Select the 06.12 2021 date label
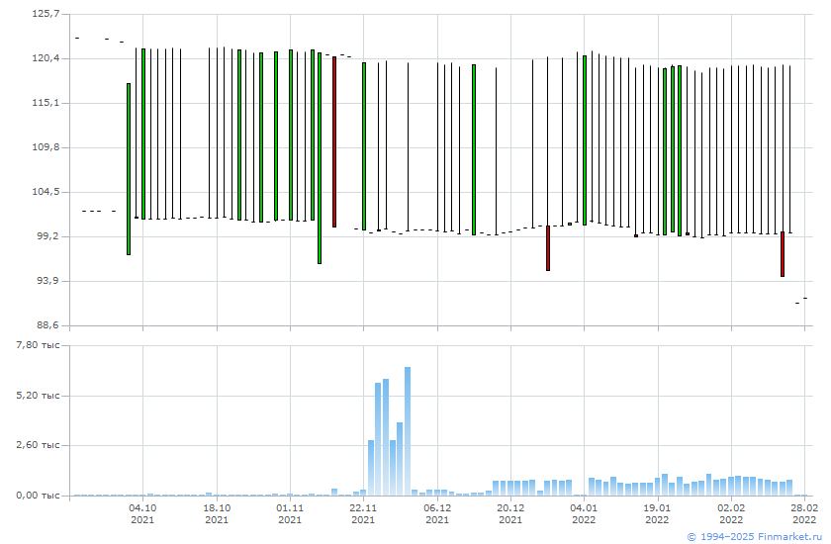831x544 pixels. pyautogui.click(x=437, y=513)
